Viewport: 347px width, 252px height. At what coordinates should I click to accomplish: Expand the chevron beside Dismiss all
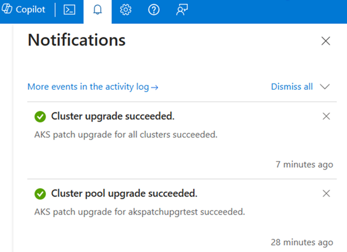click(x=325, y=87)
